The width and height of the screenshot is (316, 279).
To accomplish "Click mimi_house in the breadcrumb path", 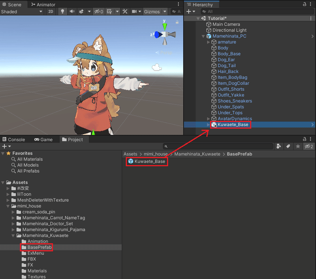I will [156, 154].
